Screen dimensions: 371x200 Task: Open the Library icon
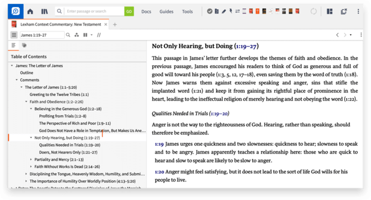(45, 11)
